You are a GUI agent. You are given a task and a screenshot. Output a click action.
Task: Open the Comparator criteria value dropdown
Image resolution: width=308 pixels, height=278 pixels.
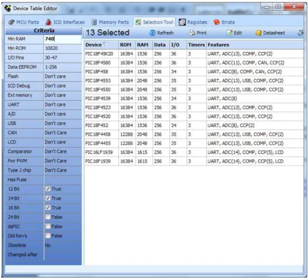point(63,152)
